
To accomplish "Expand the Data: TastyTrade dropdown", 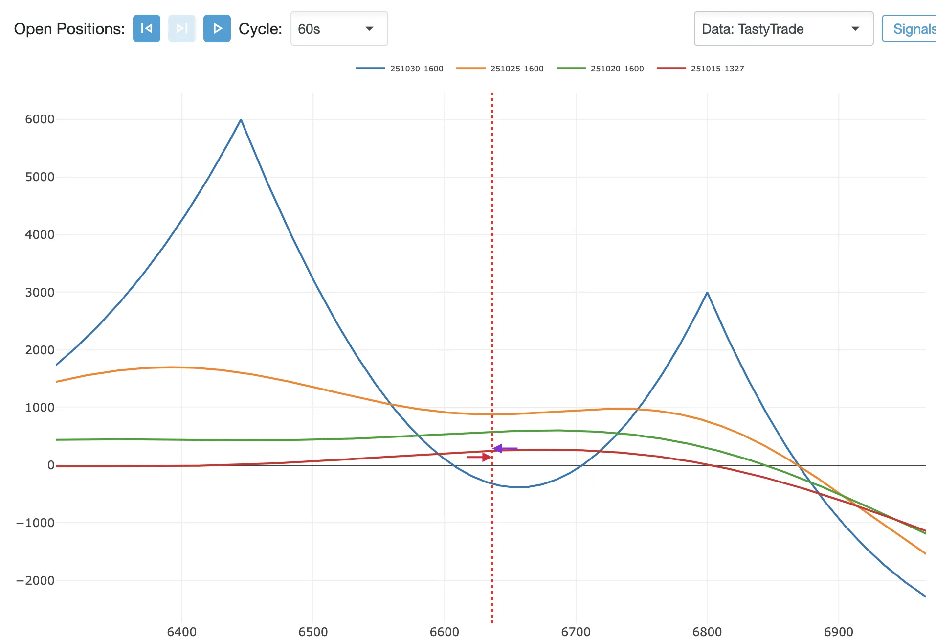I will 782,29.
